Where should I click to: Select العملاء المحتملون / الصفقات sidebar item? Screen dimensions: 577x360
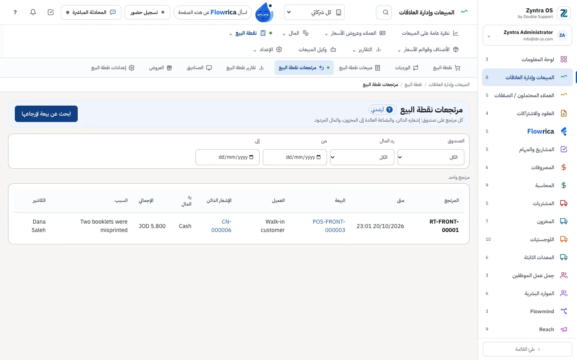(x=527, y=95)
